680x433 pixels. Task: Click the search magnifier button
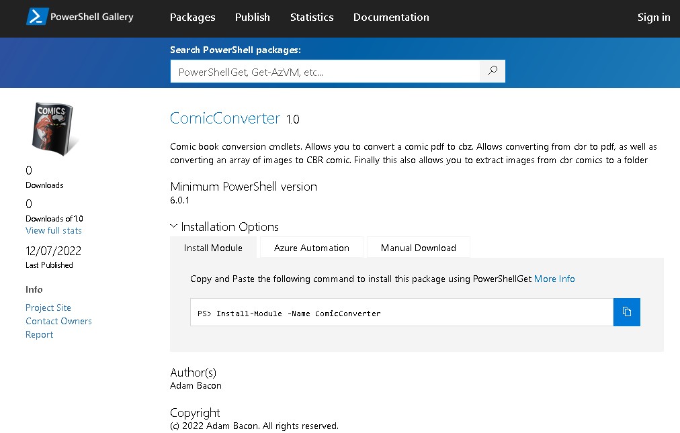click(x=493, y=71)
